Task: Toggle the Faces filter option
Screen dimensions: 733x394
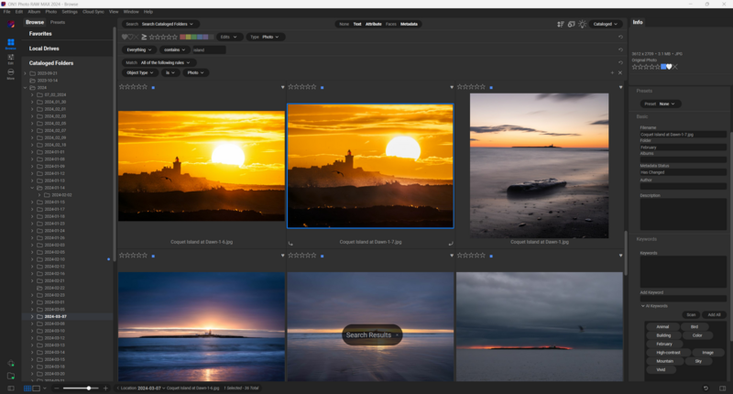Action: pyautogui.click(x=391, y=24)
